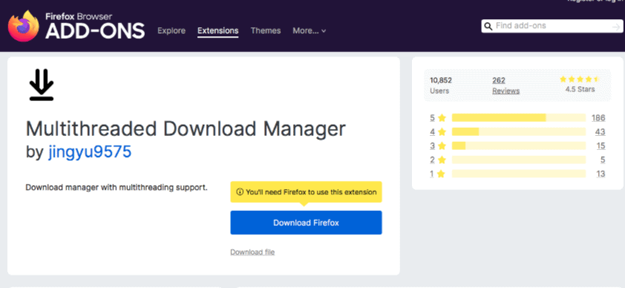The image size is (625, 288).
Task: Focus the Find add-ons search field
Action: (552, 26)
